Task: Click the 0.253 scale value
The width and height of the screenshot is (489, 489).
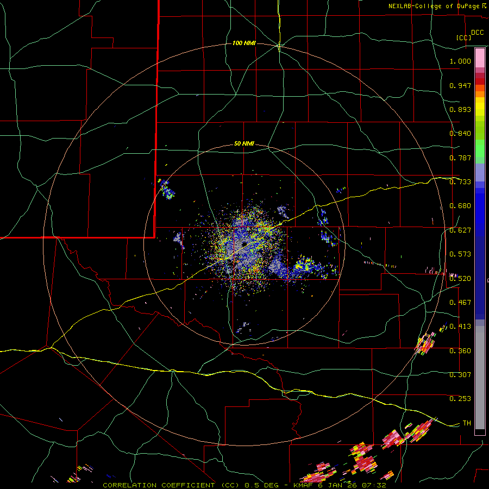Action: click(460, 399)
